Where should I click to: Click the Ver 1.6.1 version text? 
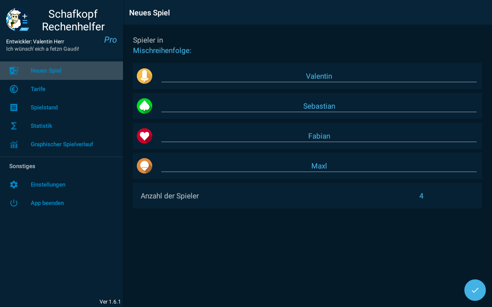(110, 302)
